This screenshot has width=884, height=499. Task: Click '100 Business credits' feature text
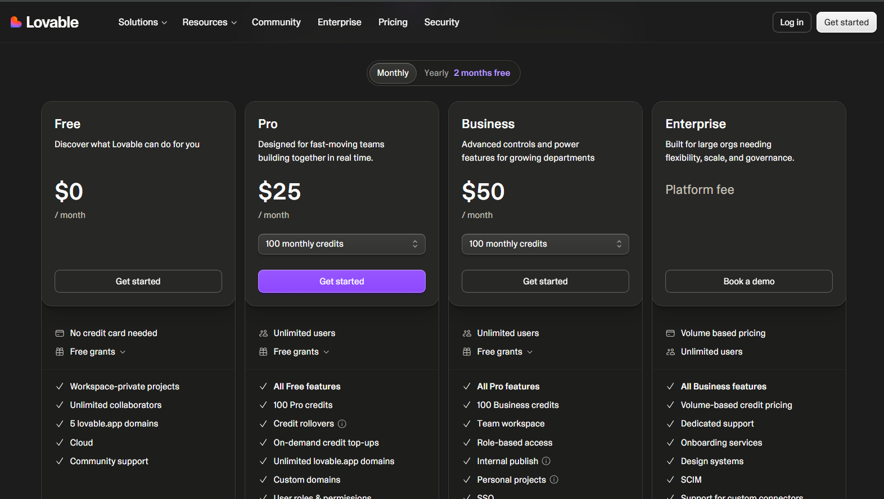518,405
